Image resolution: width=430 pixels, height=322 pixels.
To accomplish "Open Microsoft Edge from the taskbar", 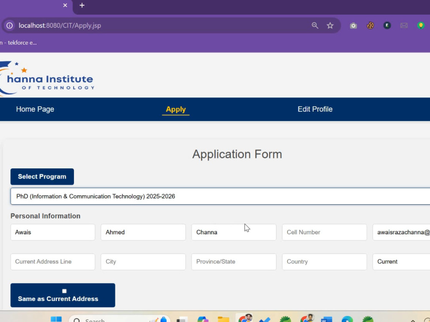I will [347, 319].
